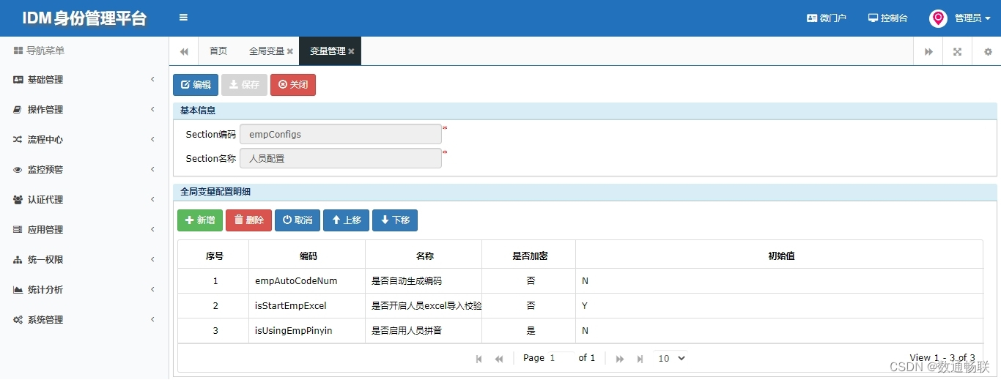The image size is (1001, 380).
Task: Close the 变量管理 tab
Action: 351,51
